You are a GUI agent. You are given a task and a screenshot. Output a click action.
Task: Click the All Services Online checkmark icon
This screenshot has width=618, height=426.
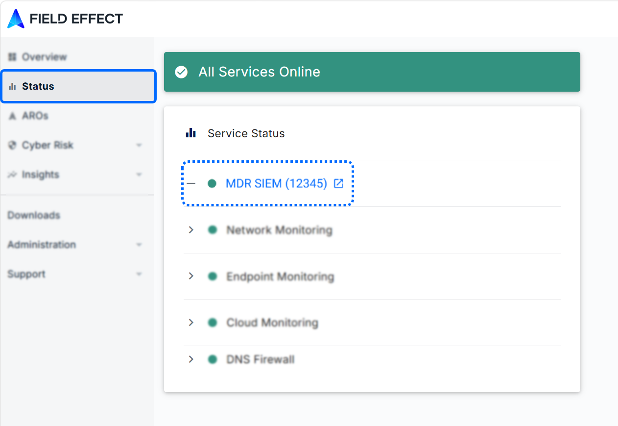click(x=181, y=72)
